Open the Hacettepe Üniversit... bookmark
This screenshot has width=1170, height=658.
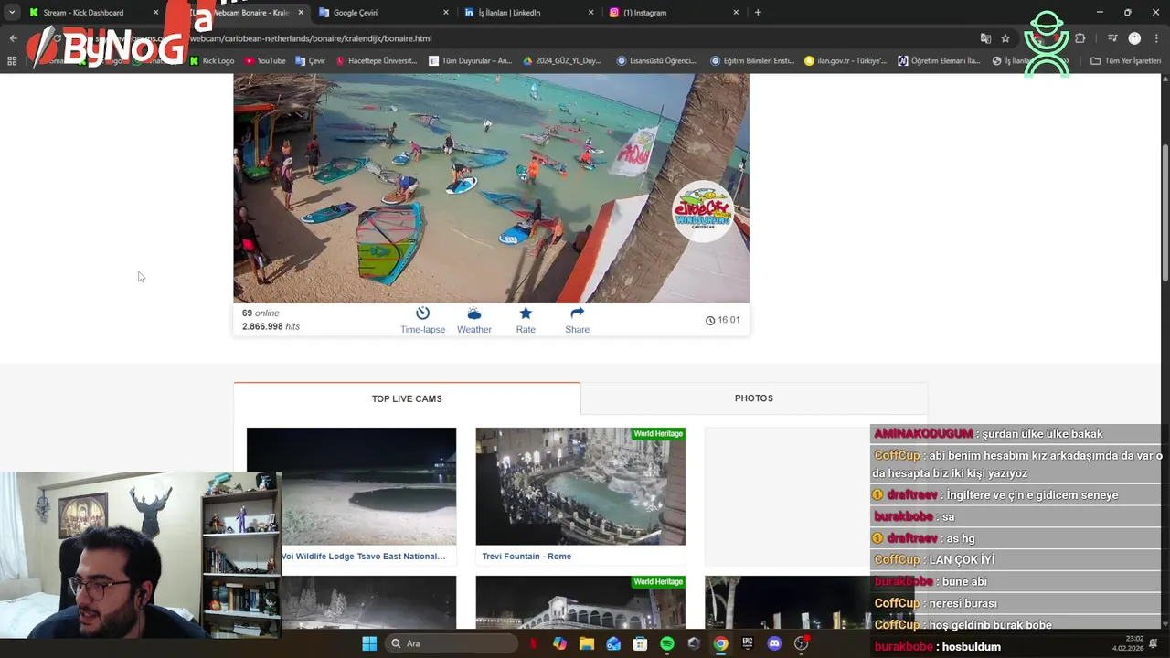pyautogui.click(x=377, y=61)
